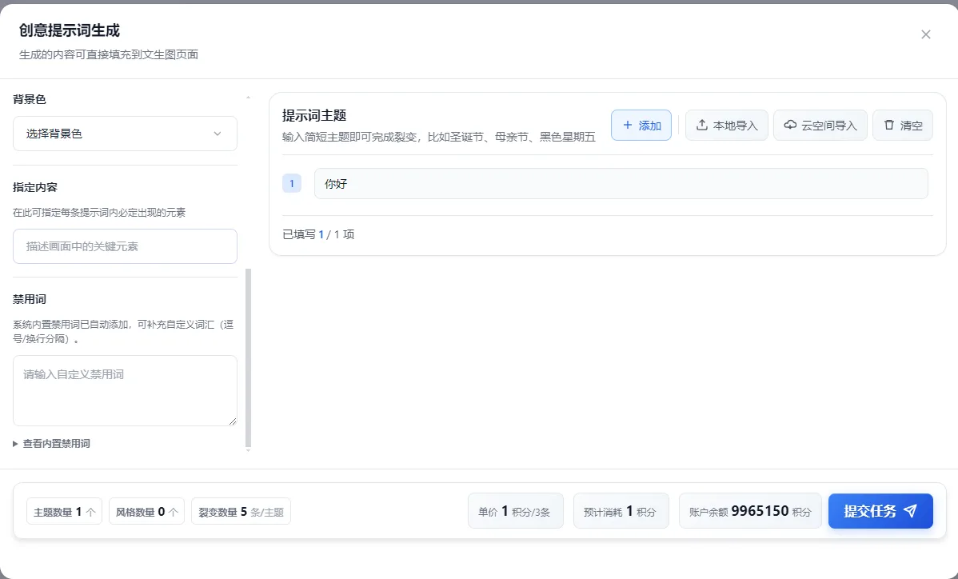
Task: Click the 单价 price box
Action: [515, 511]
